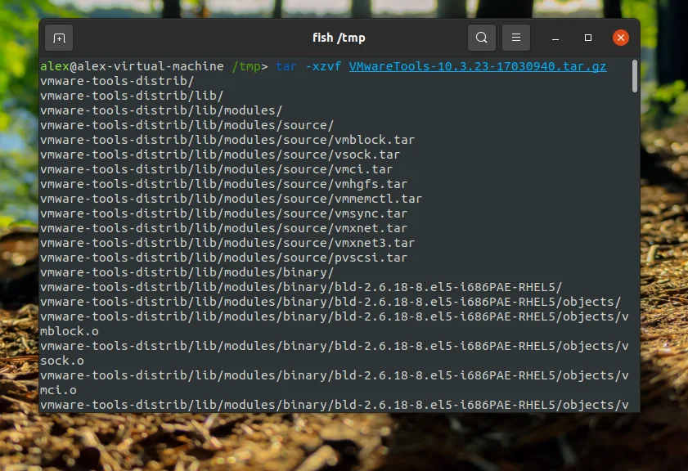Click the line ending in 'modules/binary/'
This screenshot has height=471, width=688.
(187, 272)
